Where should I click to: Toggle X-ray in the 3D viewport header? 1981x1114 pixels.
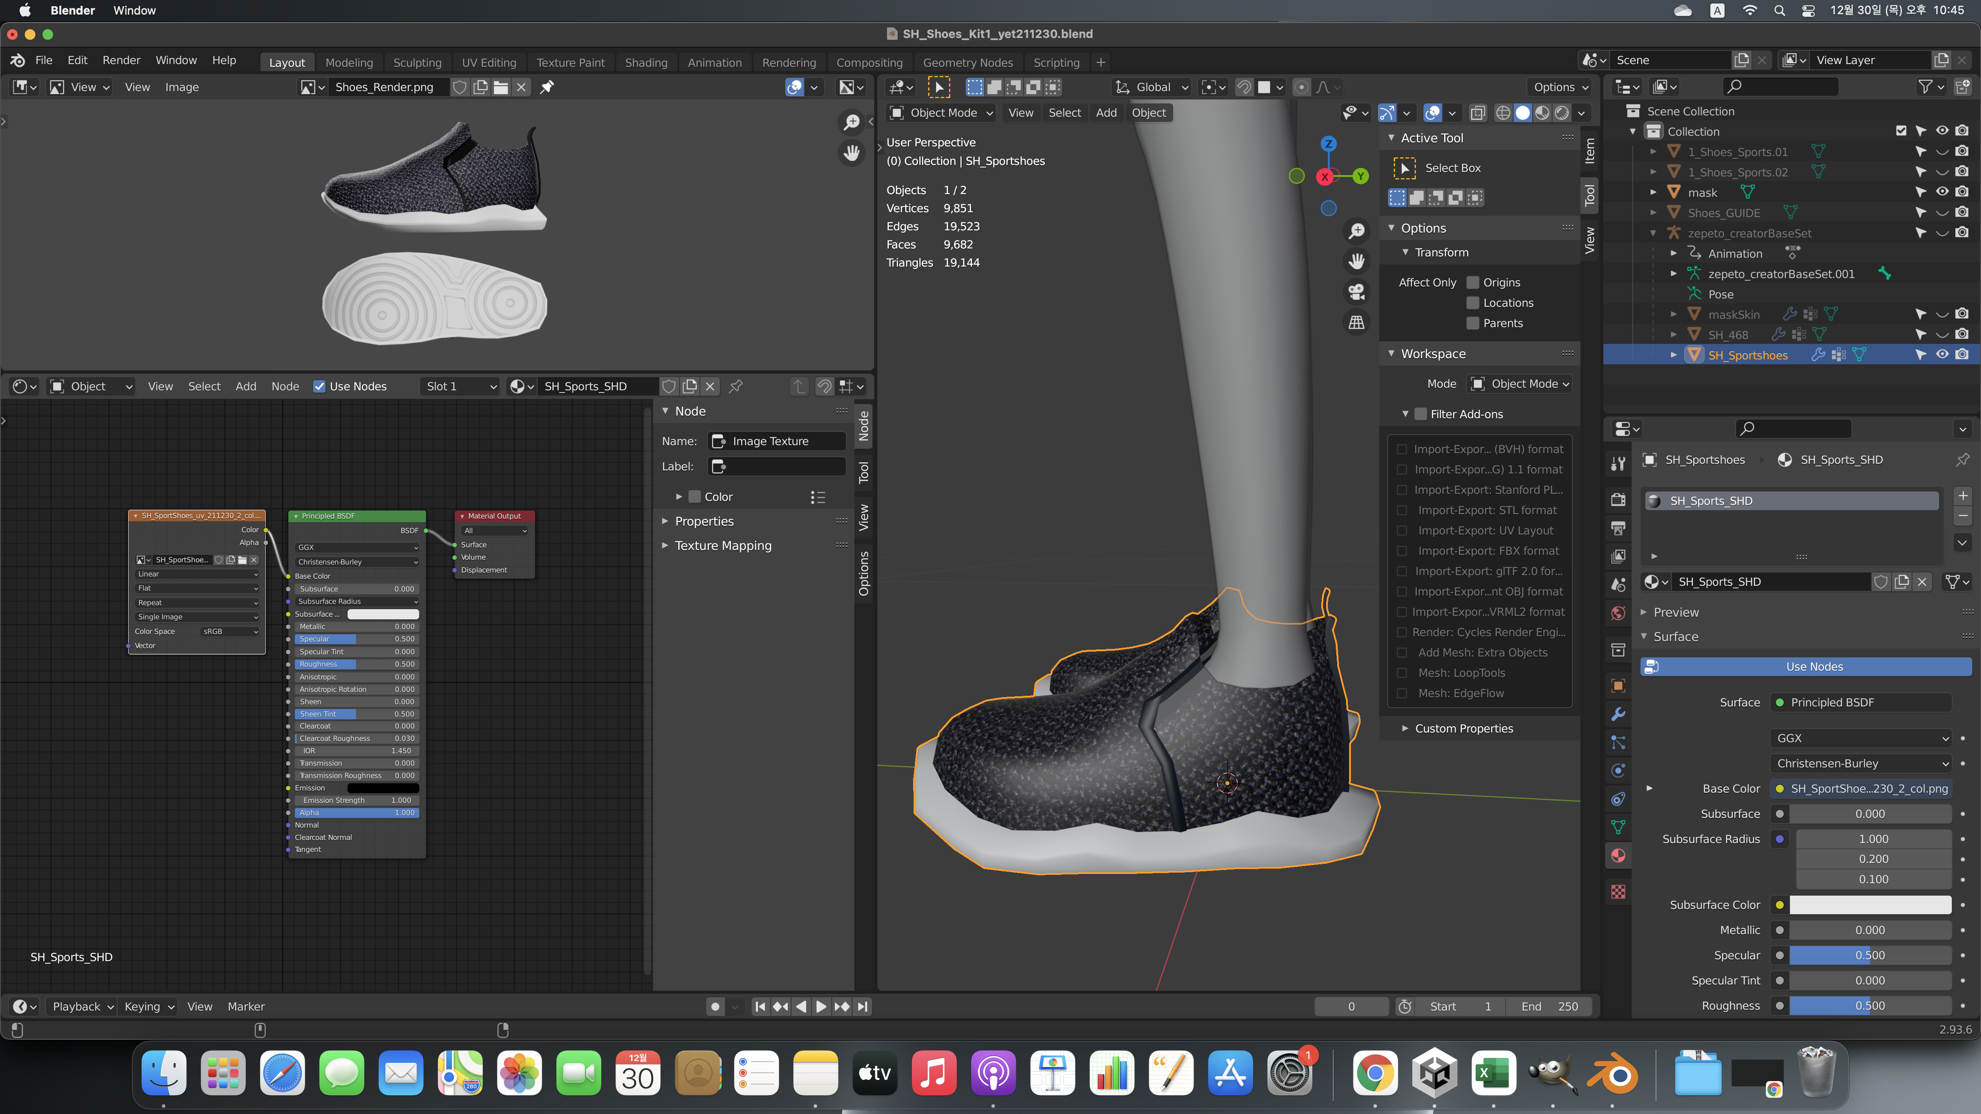[x=1477, y=113]
